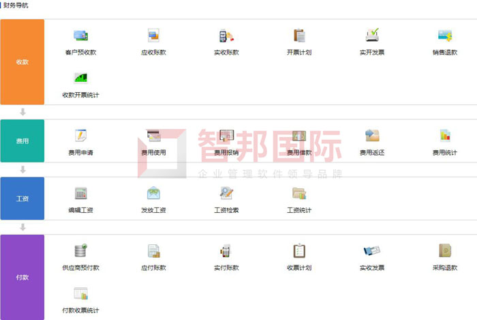Click the 实付账款 text label
The width and height of the screenshot is (477, 320).
coord(226,267)
